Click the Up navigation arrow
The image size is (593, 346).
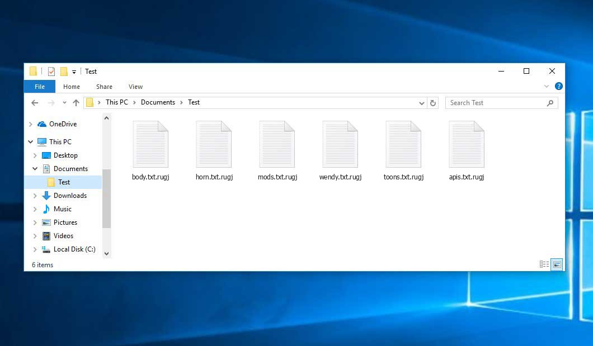tap(77, 102)
